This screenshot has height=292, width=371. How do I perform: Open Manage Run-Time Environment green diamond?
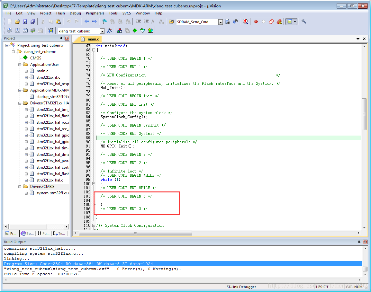click(135, 30)
